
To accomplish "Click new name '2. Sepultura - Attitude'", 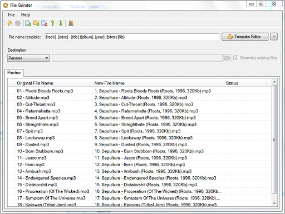I will (141, 97).
